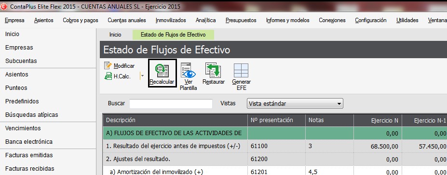
Task: Click the Buscar search field
Action: tap(171, 104)
